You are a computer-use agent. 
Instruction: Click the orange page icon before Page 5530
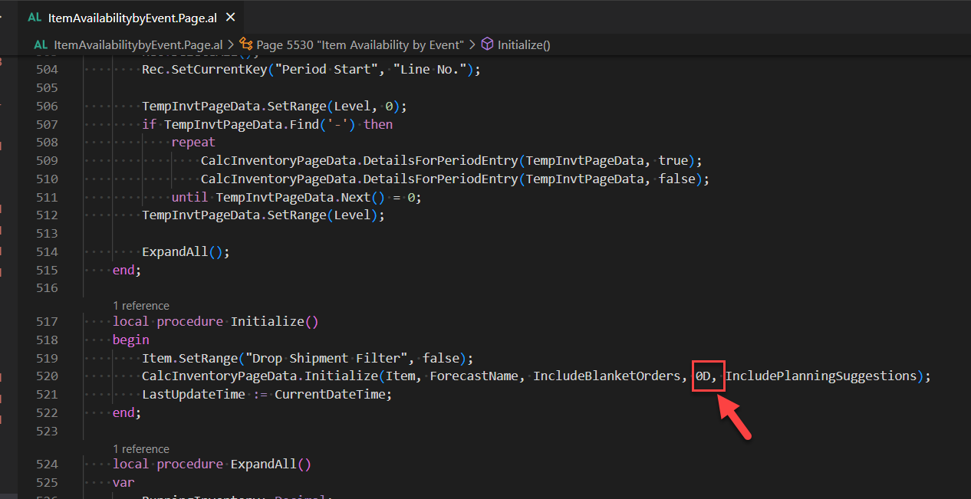(x=245, y=44)
